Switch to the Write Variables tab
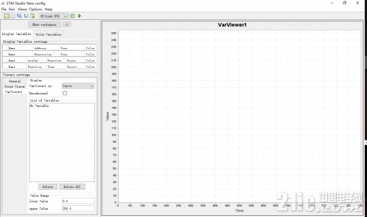This screenshot has width=367, height=217. click(x=49, y=35)
